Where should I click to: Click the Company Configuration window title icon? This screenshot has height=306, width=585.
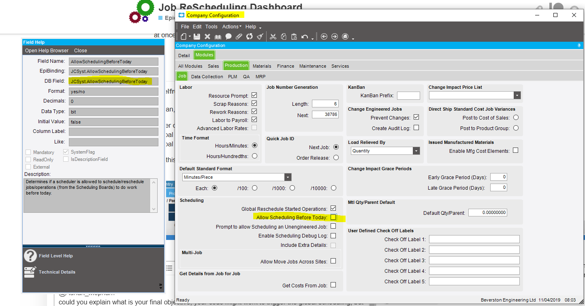[181, 15]
